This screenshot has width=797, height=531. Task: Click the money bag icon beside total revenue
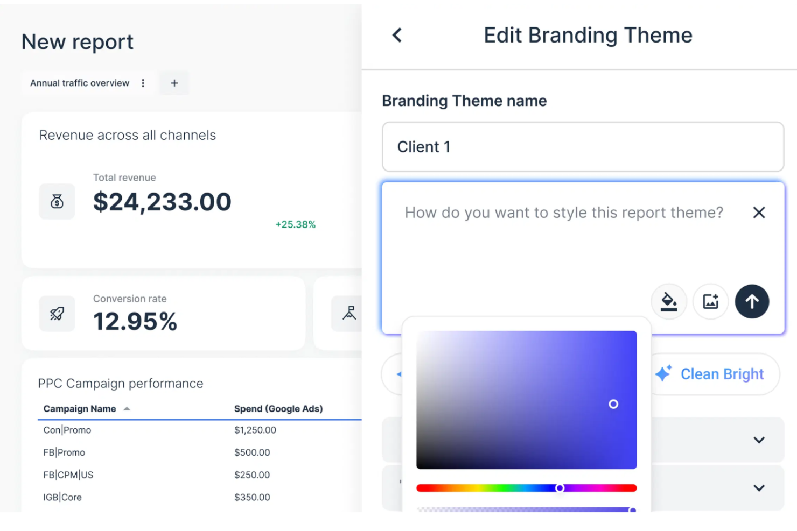coord(57,202)
